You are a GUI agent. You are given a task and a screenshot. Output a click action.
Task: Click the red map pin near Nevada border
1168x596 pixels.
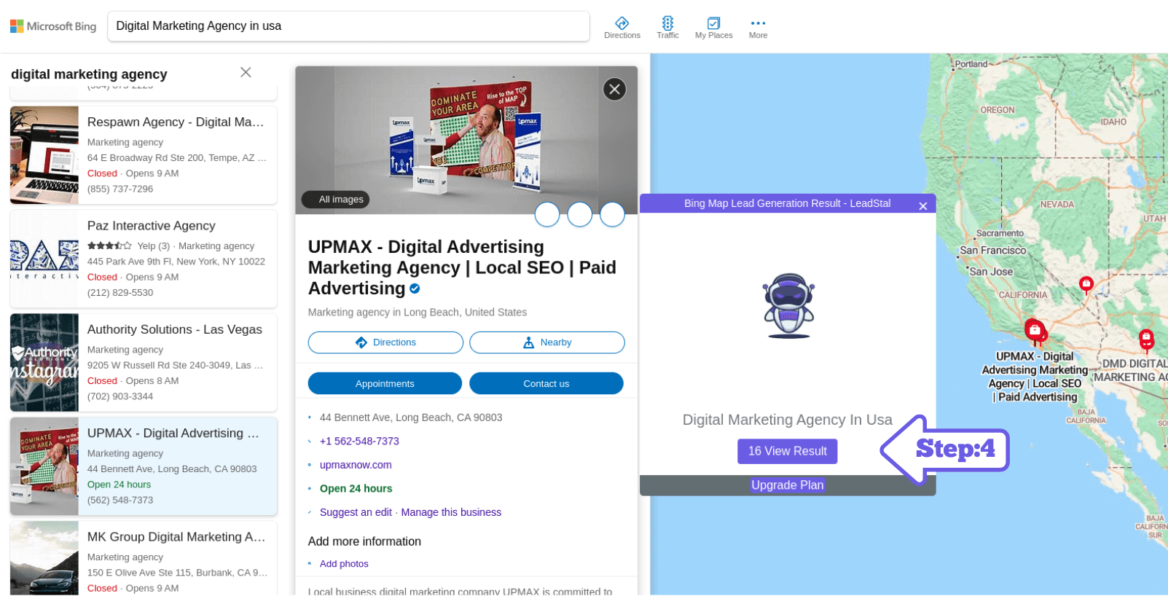(1086, 284)
